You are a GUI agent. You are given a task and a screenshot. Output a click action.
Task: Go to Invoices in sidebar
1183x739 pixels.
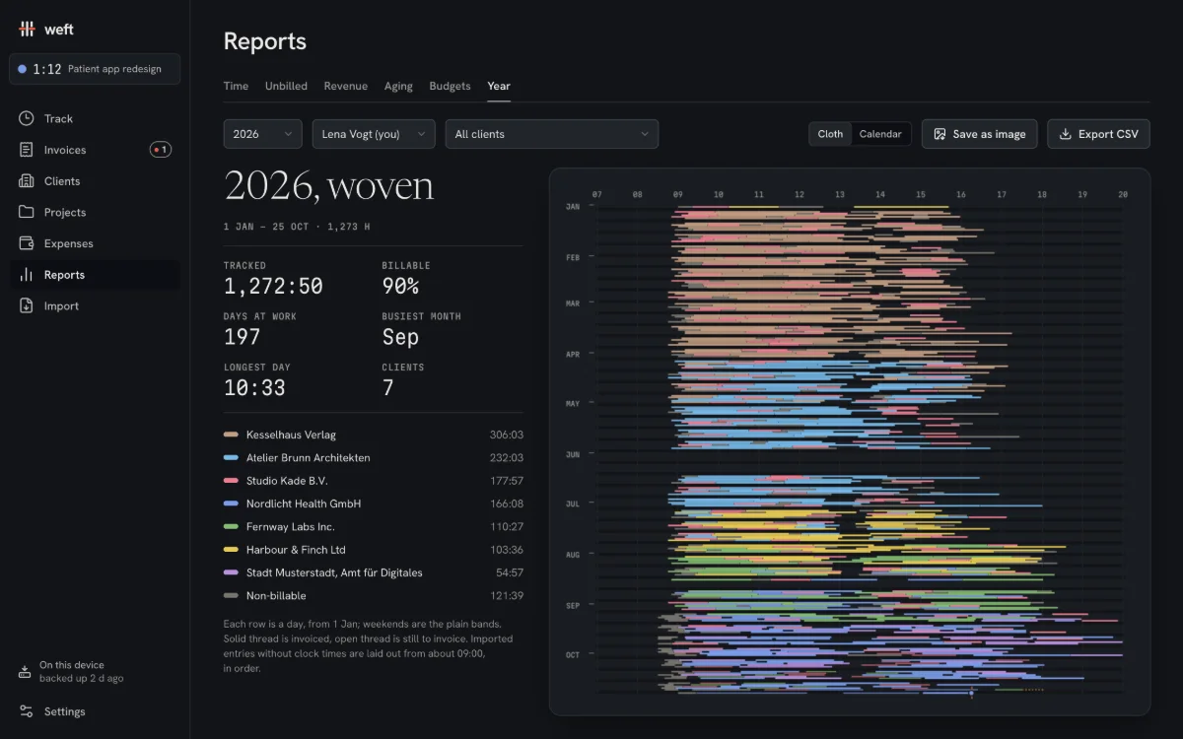tap(95, 150)
